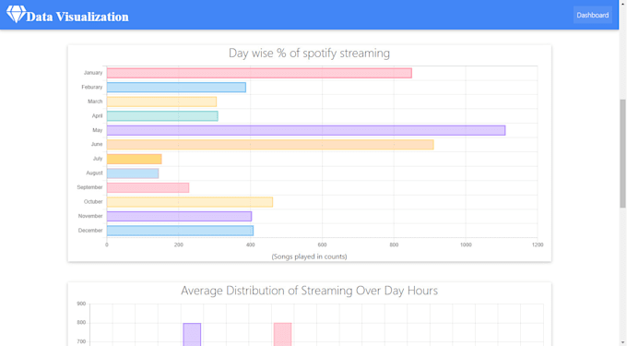Click the purple bar in the hourly chart
The image size is (627, 346).
(x=192, y=334)
